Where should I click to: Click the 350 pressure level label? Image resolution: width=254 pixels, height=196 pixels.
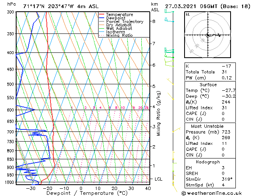(11, 34)
